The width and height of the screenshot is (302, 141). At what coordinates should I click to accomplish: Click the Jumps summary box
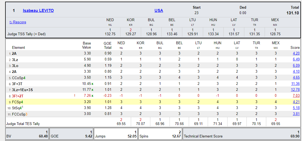pyautogui.click(x=115, y=134)
